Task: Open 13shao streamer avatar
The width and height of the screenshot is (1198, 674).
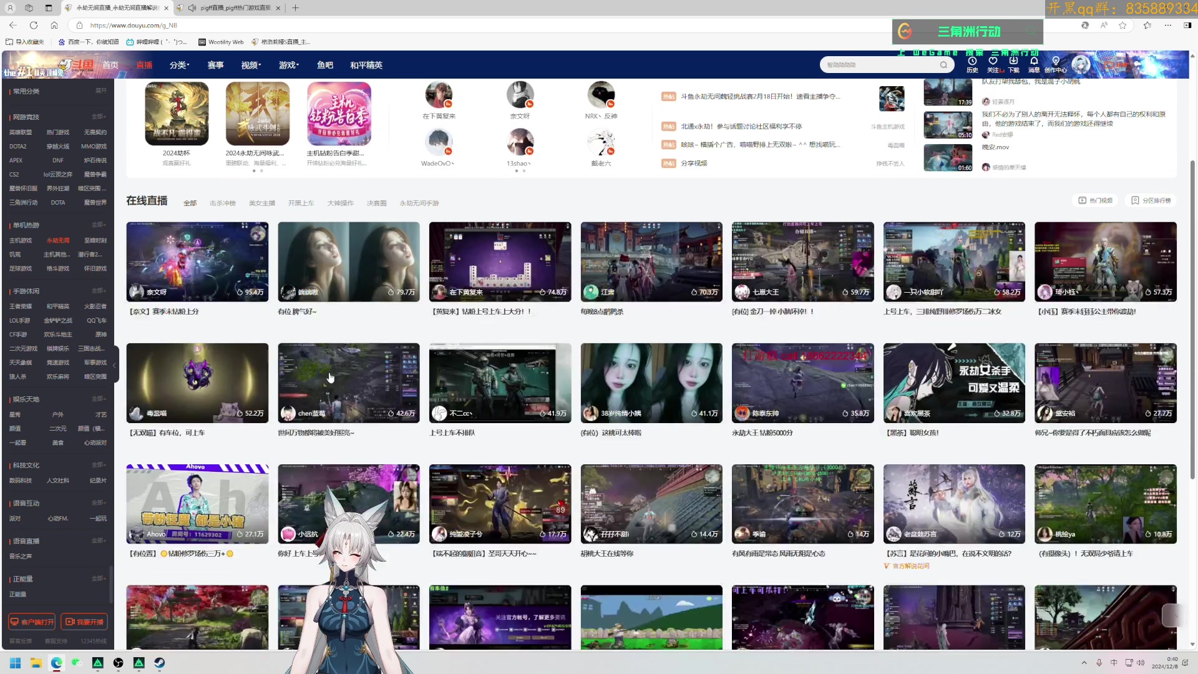Action: (x=520, y=142)
